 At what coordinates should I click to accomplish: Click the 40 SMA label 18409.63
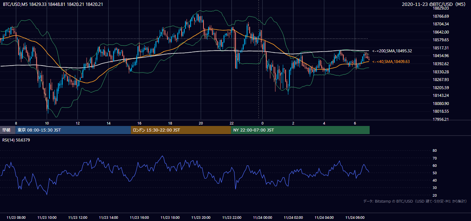(x=391, y=62)
